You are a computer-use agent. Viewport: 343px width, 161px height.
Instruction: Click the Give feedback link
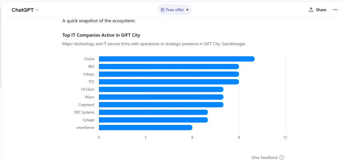pos(265,157)
